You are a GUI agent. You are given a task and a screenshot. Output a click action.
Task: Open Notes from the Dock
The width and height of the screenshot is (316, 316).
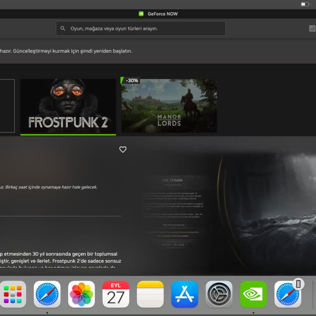(x=150, y=294)
